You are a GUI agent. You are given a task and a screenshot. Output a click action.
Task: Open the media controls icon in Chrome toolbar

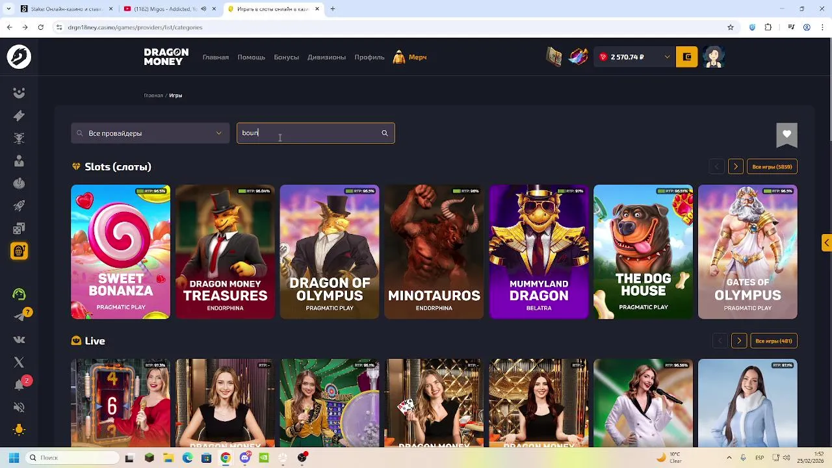(x=791, y=27)
